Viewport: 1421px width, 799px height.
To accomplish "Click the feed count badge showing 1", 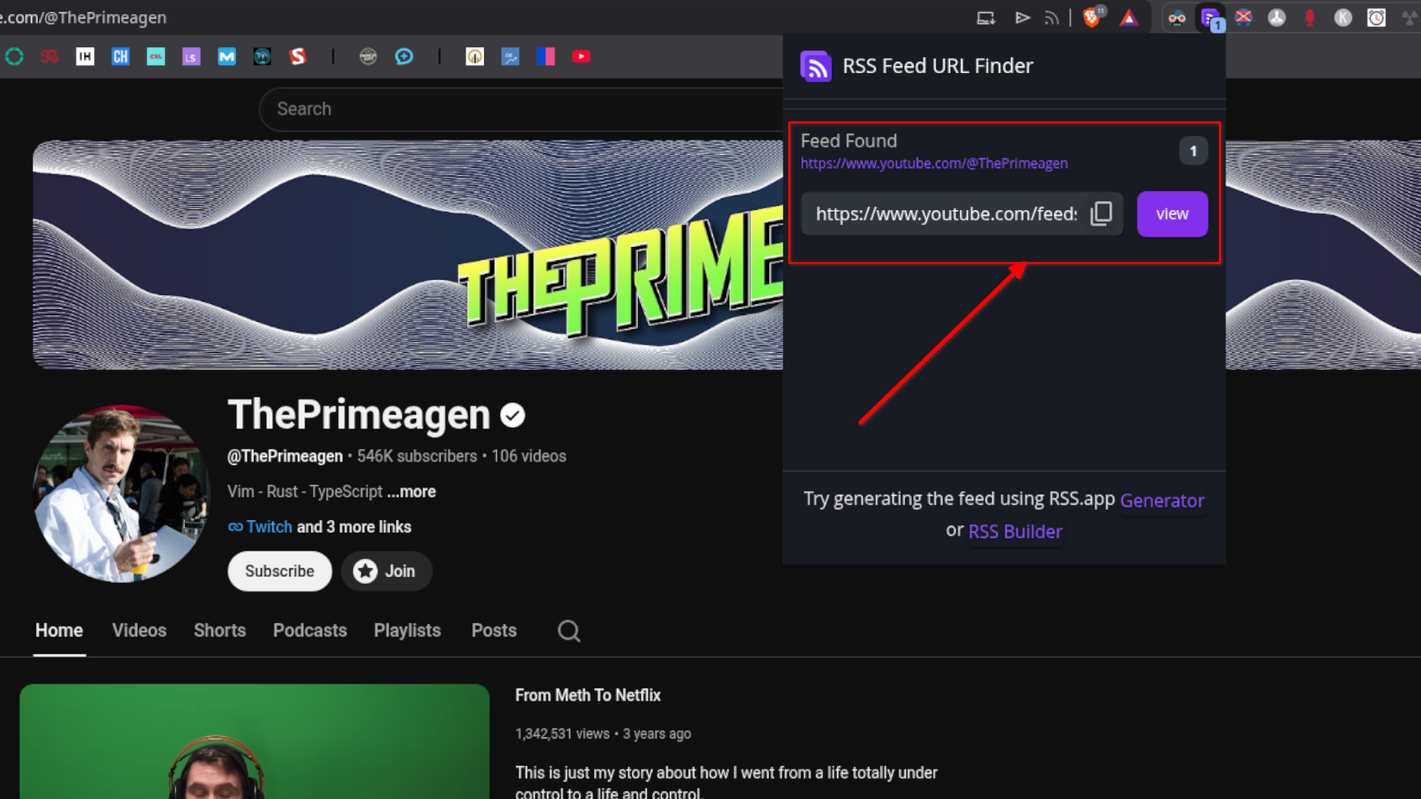I will [1193, 152].
